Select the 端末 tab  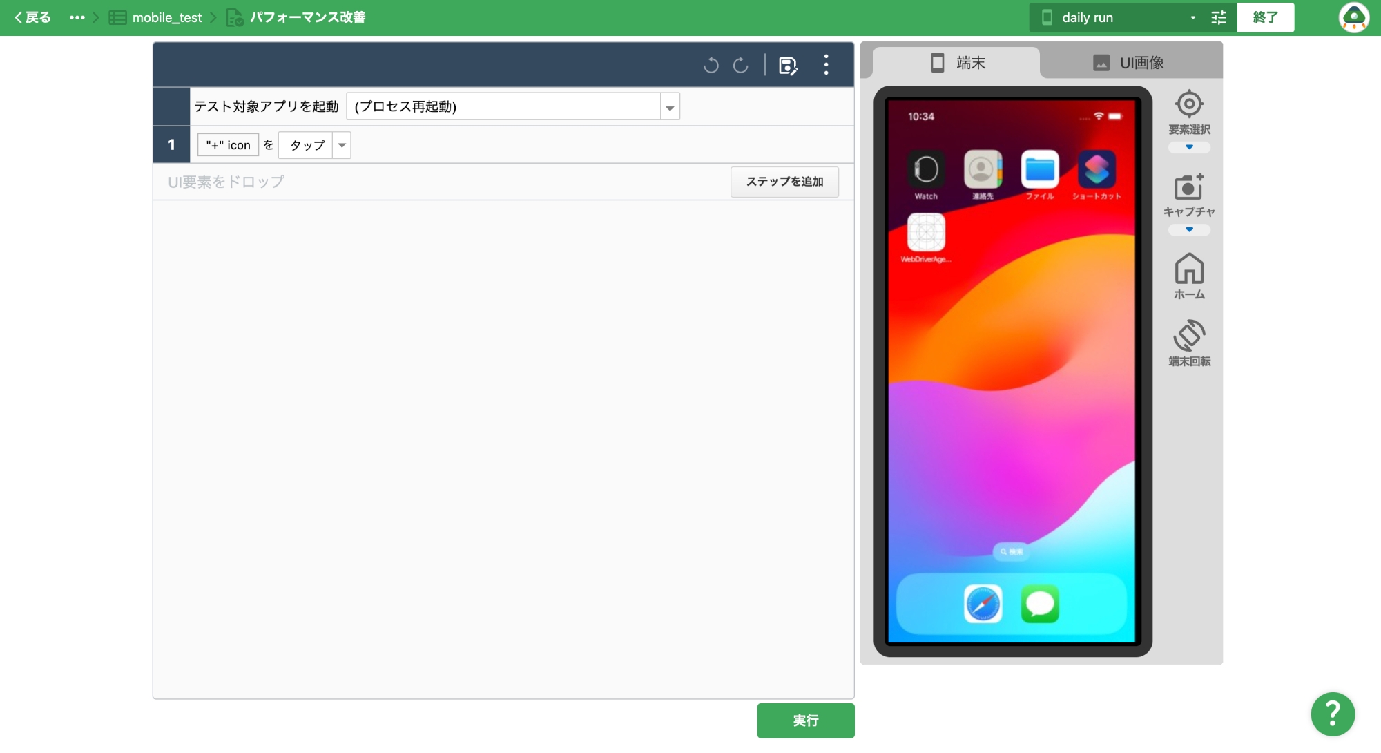click(x=957, y=63)
